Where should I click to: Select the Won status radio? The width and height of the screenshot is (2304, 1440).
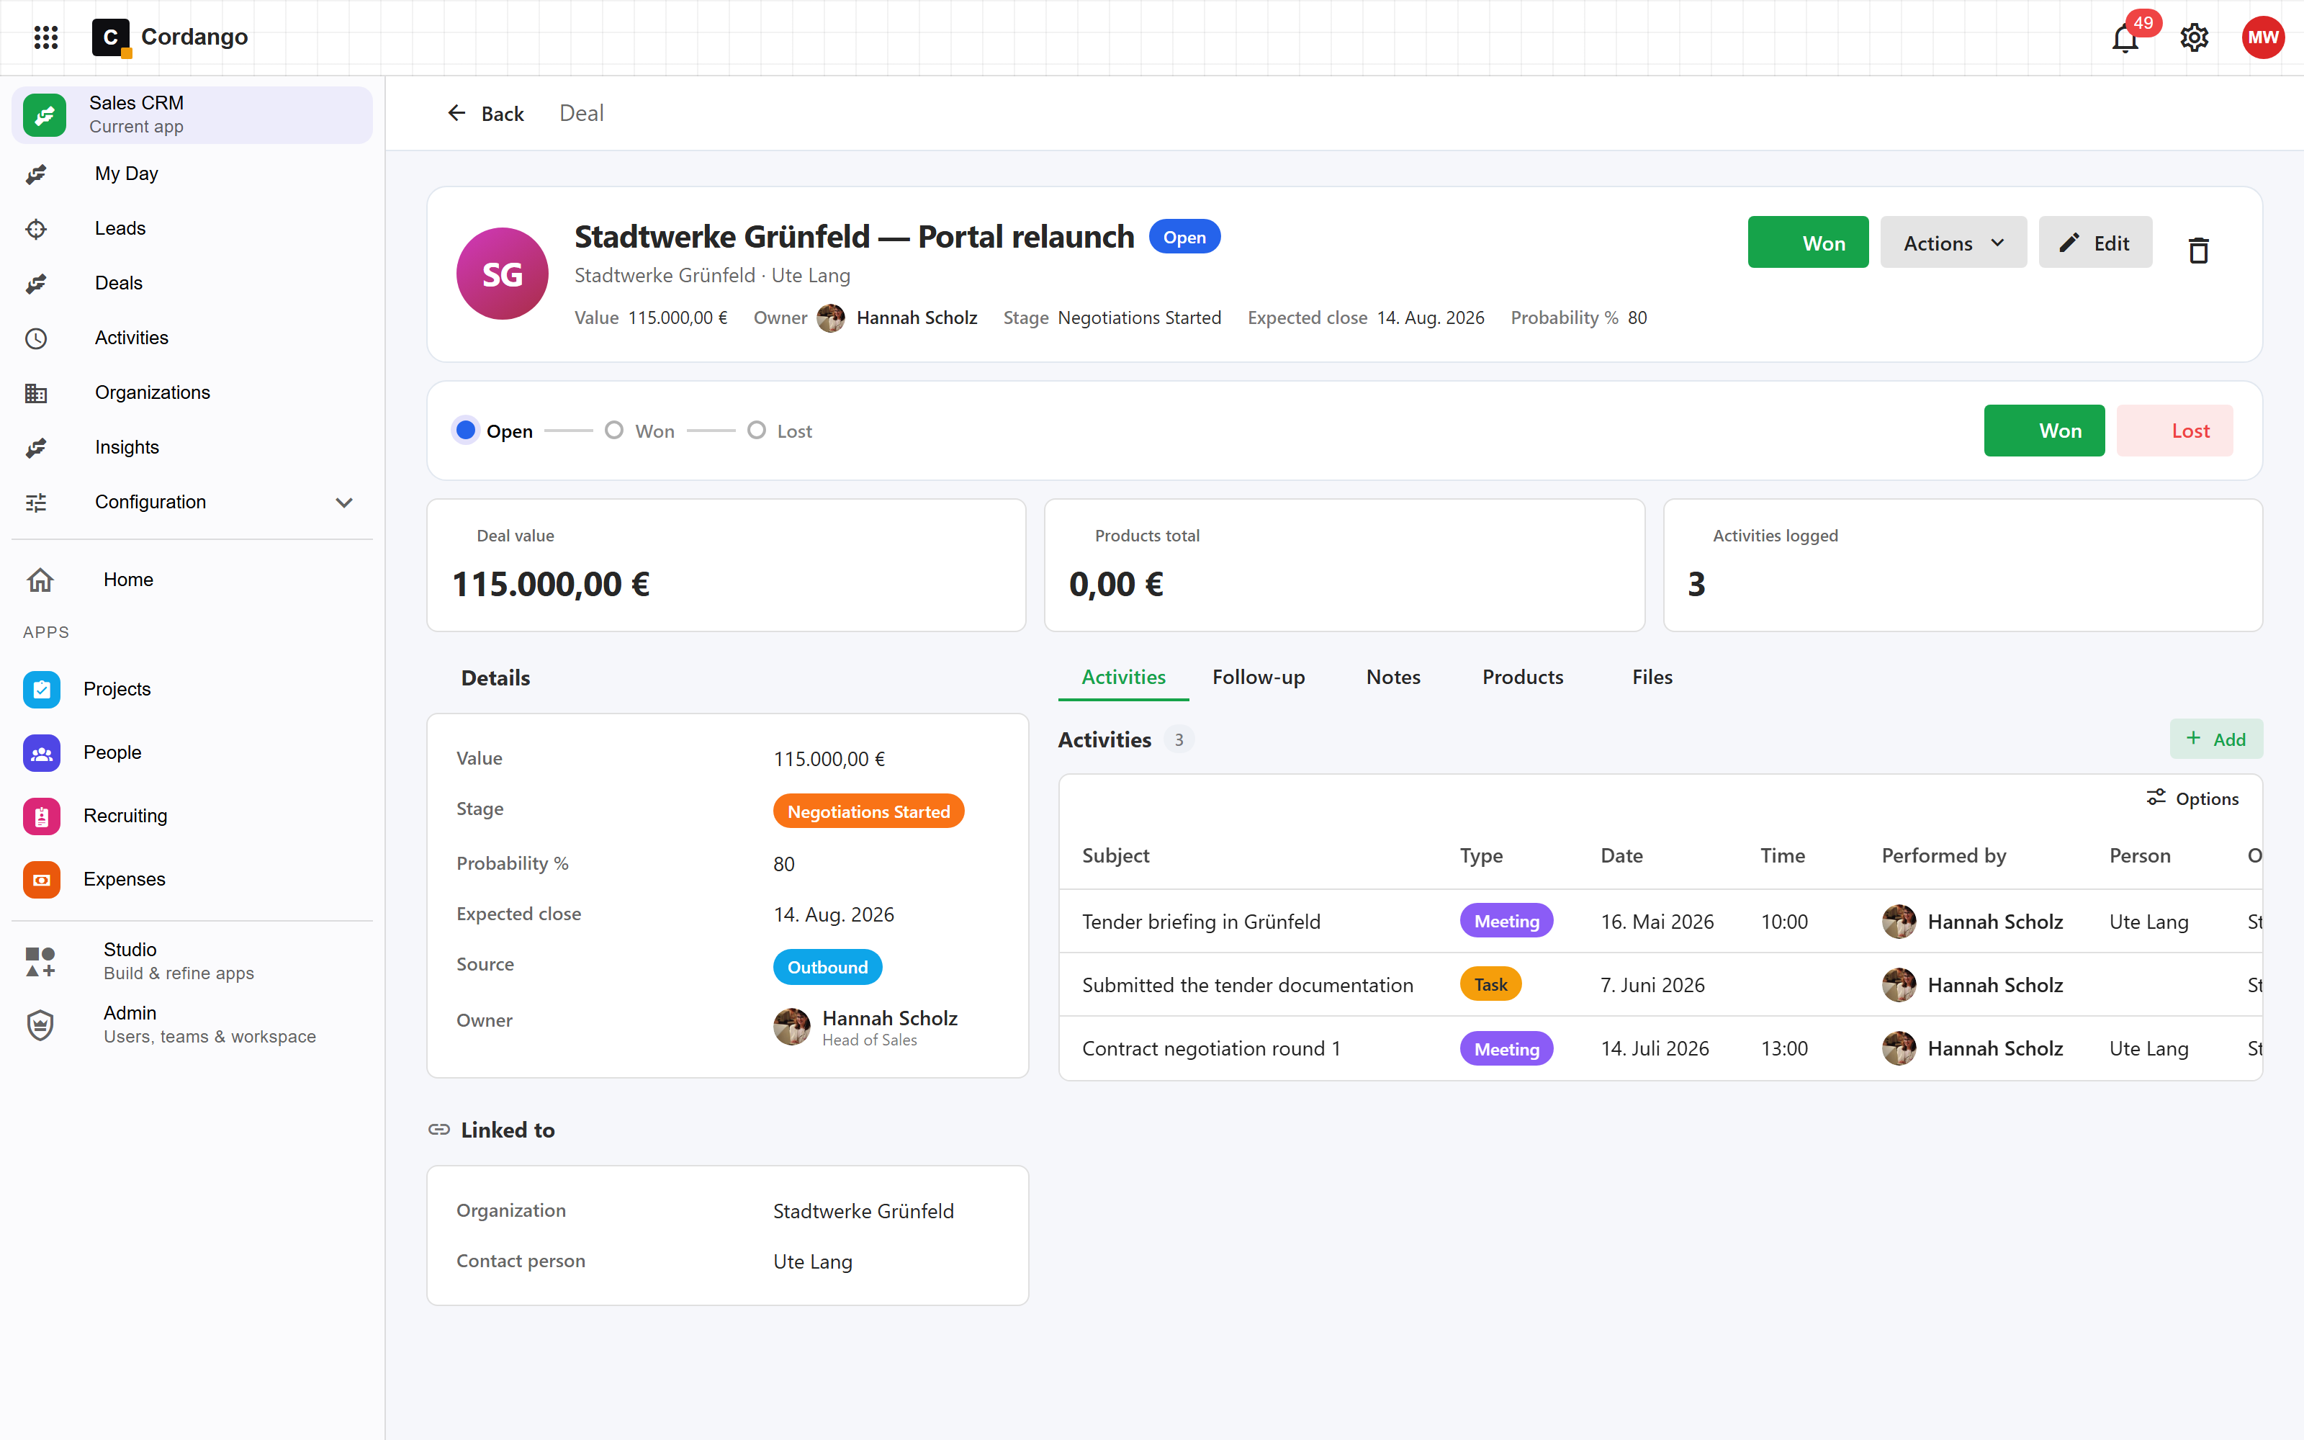pyautogui.click(x=614, y=431)
